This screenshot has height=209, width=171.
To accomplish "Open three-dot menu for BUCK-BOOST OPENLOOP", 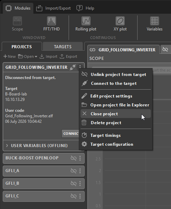I will (x=80, y=158).
